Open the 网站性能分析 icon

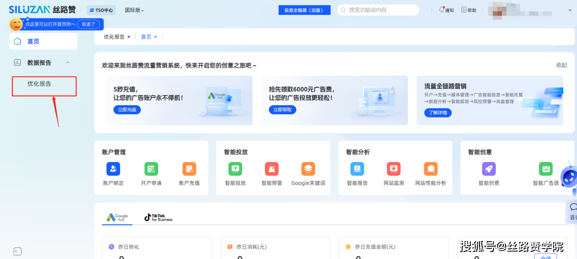pos(431,169)
